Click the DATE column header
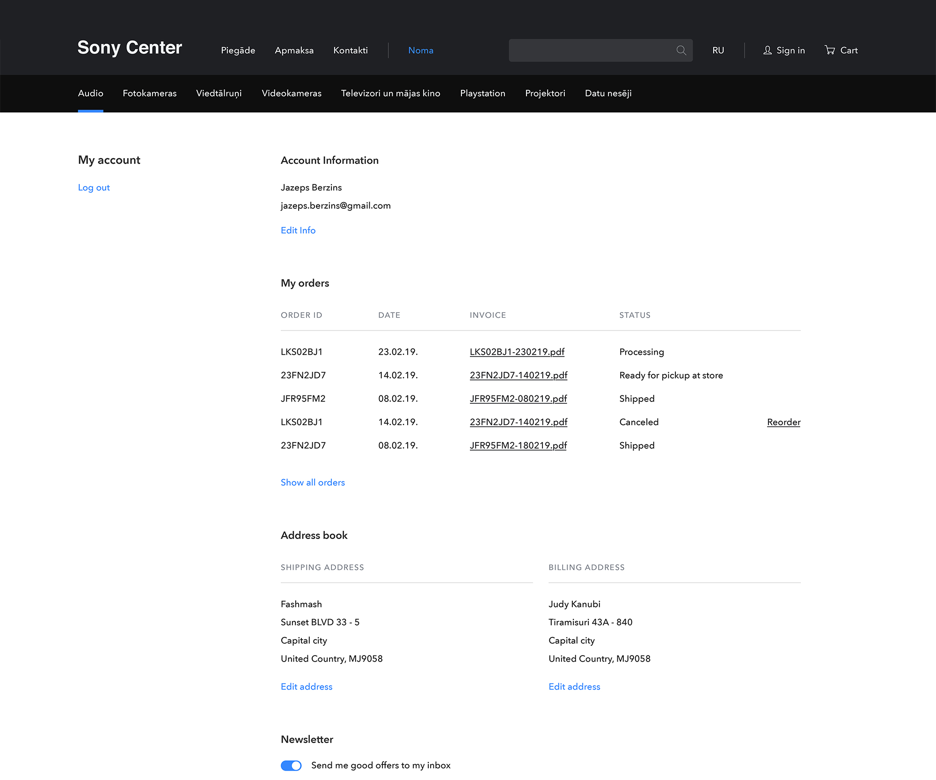The height and width of the screenshot is (780, 936). click(389, 315)
